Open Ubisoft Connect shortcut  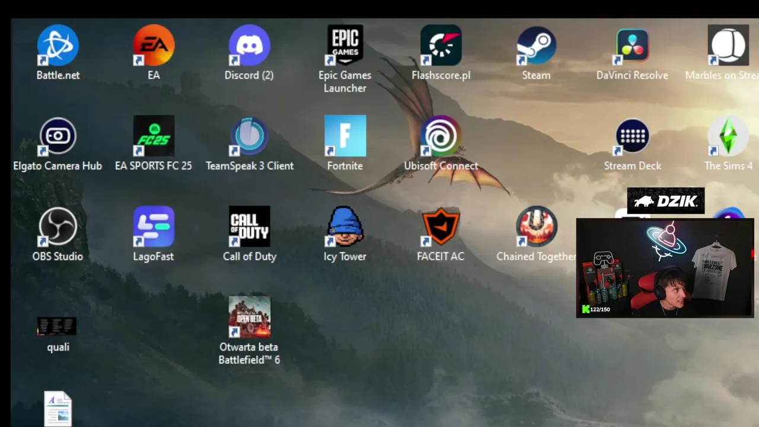(441, 136)
